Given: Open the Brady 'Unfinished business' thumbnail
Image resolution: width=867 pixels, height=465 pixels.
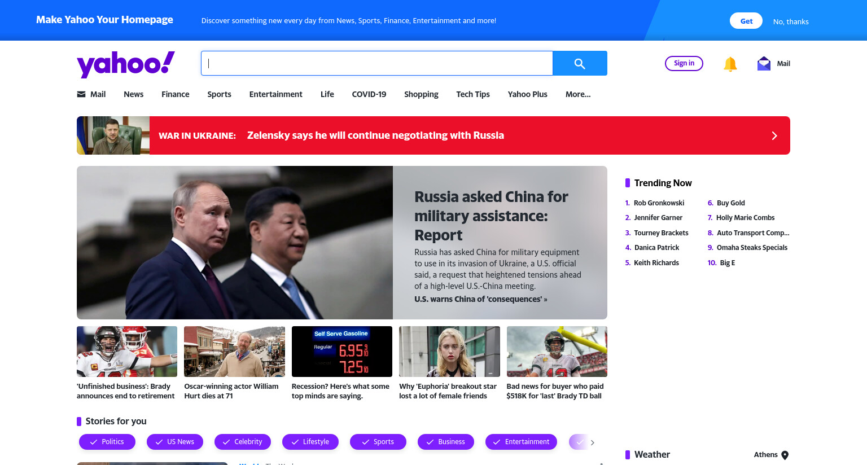Looking at the screenshot, I should (127, 352).
